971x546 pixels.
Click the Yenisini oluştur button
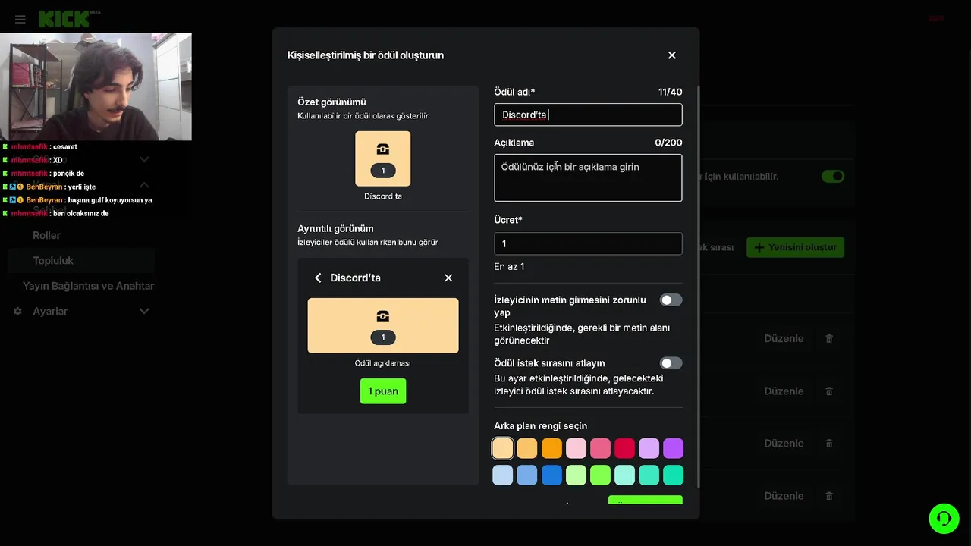(x=795, y=247)
